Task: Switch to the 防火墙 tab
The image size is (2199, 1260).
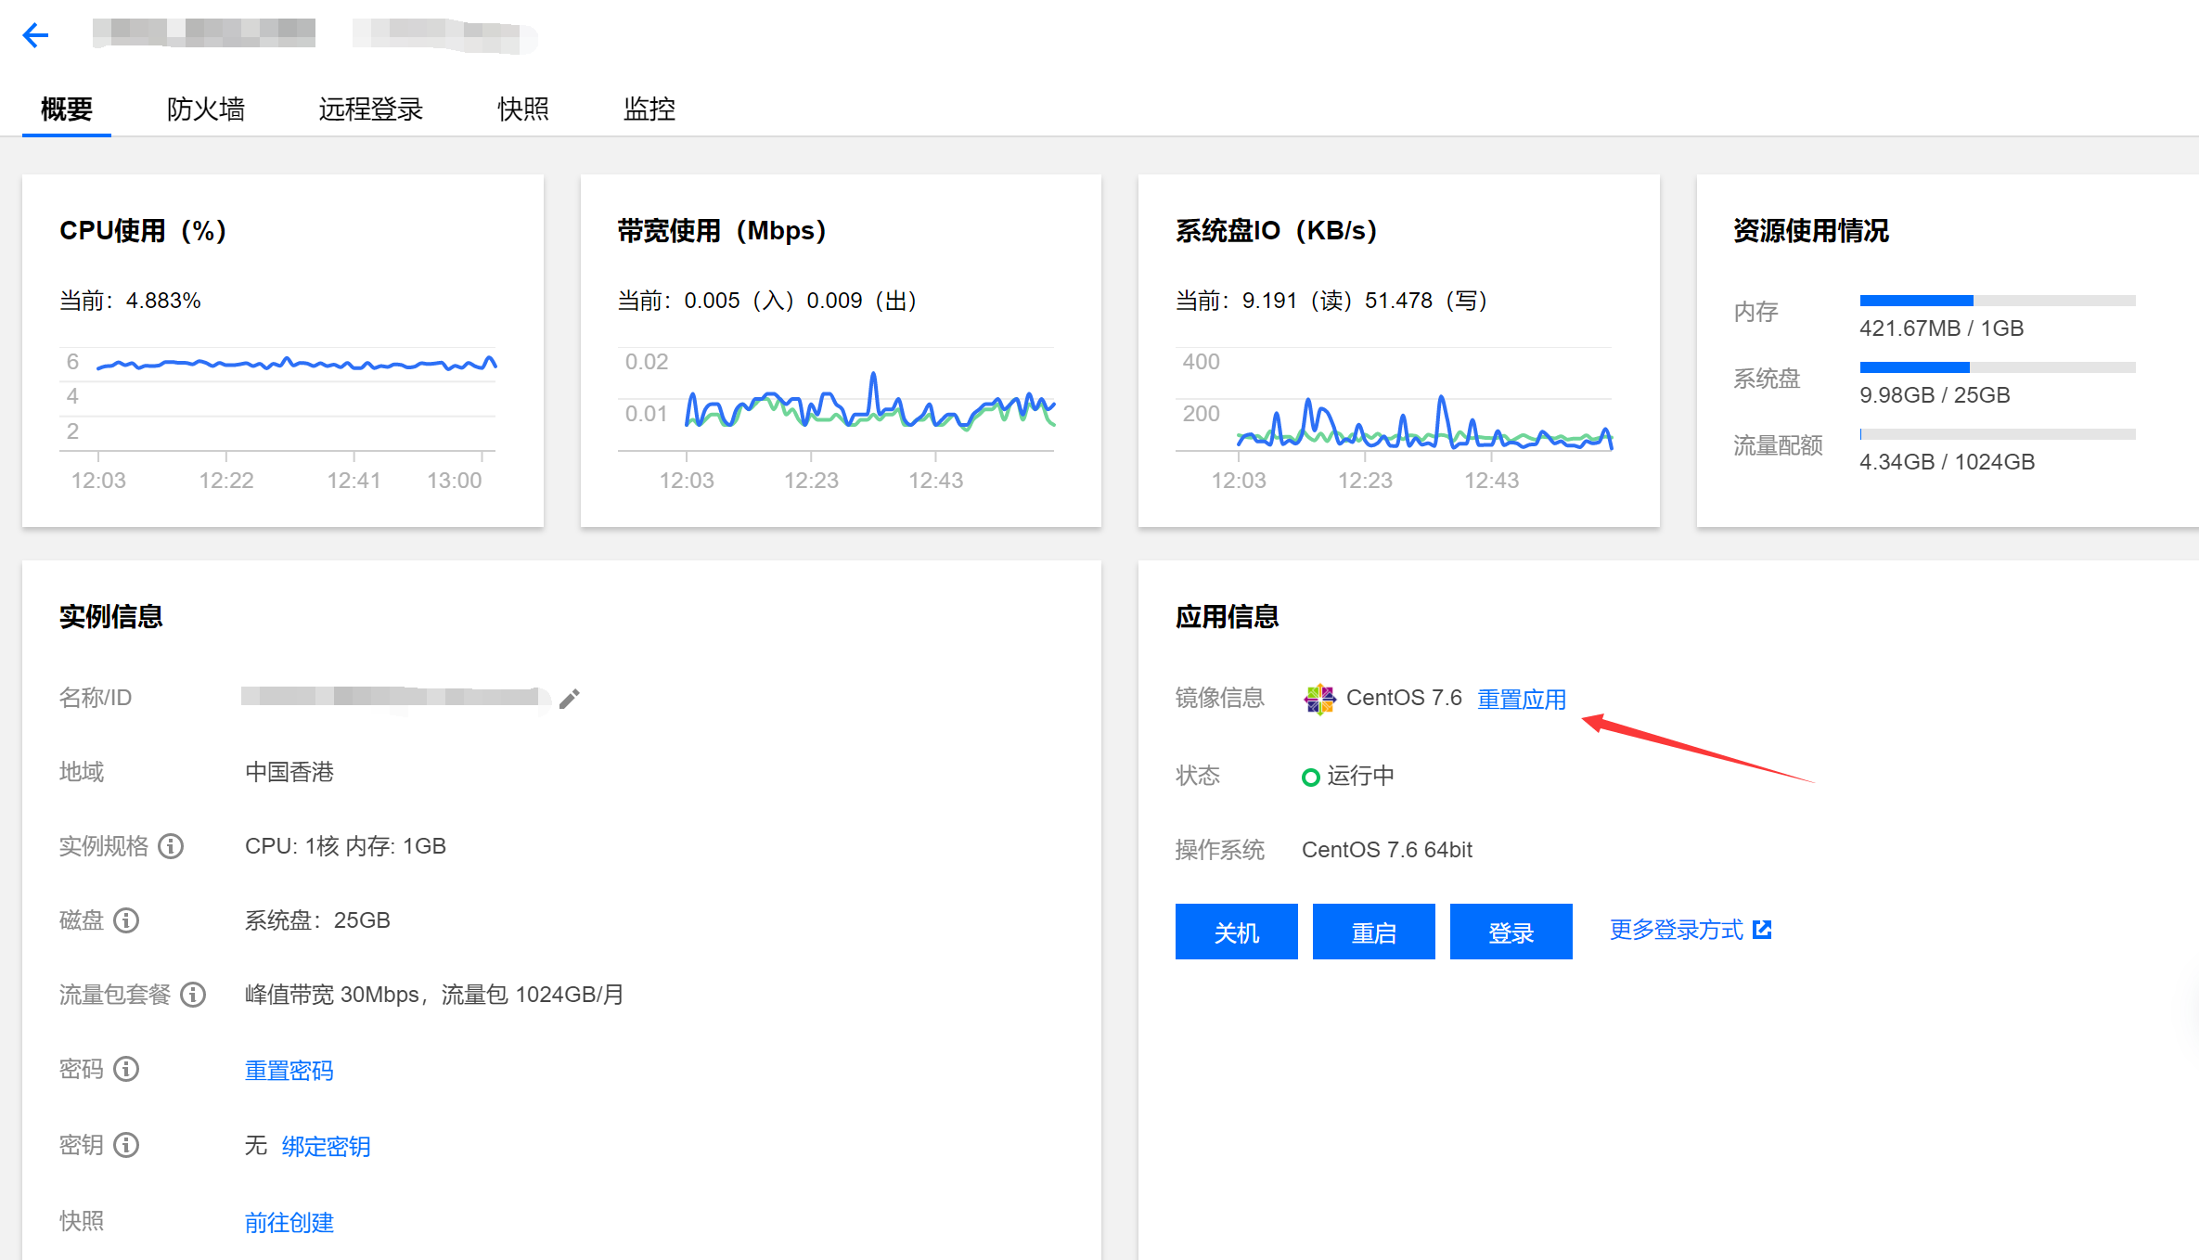Action: (206, 109)
